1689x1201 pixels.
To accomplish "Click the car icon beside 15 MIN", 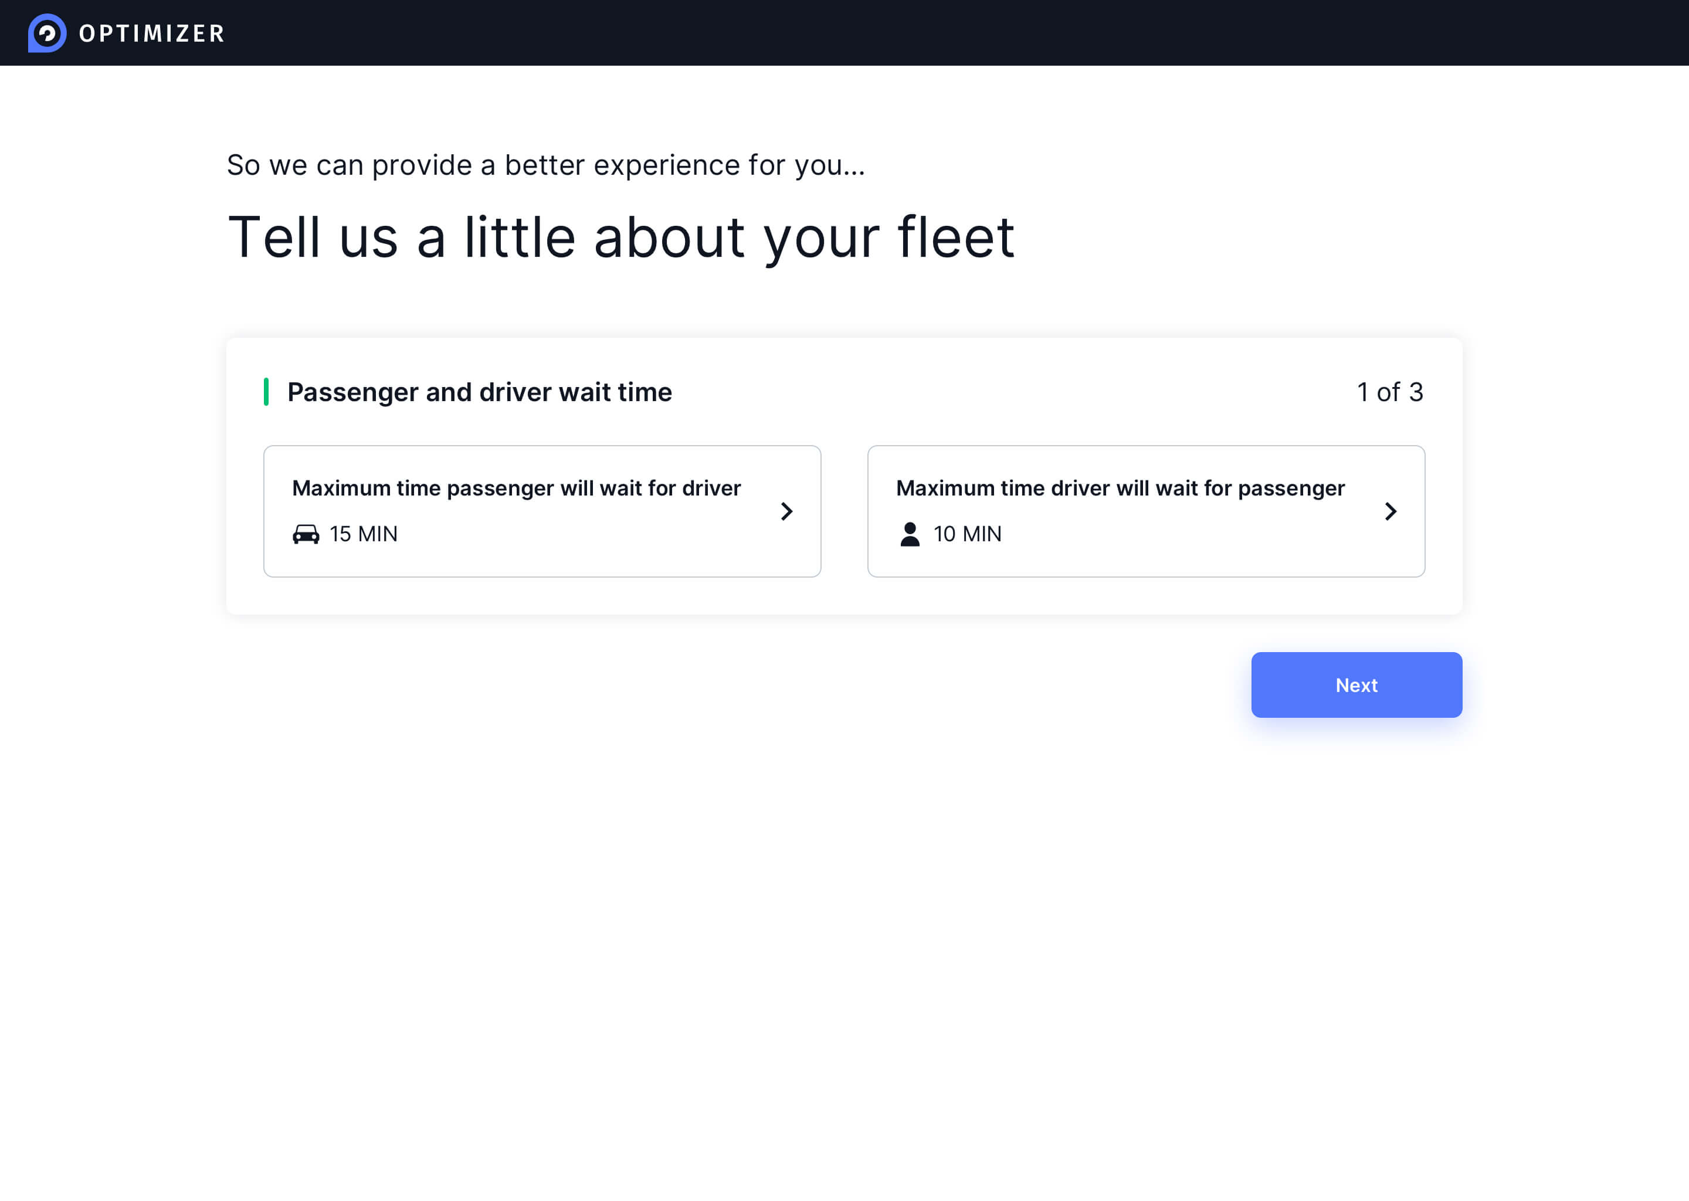I will [306, 534].
